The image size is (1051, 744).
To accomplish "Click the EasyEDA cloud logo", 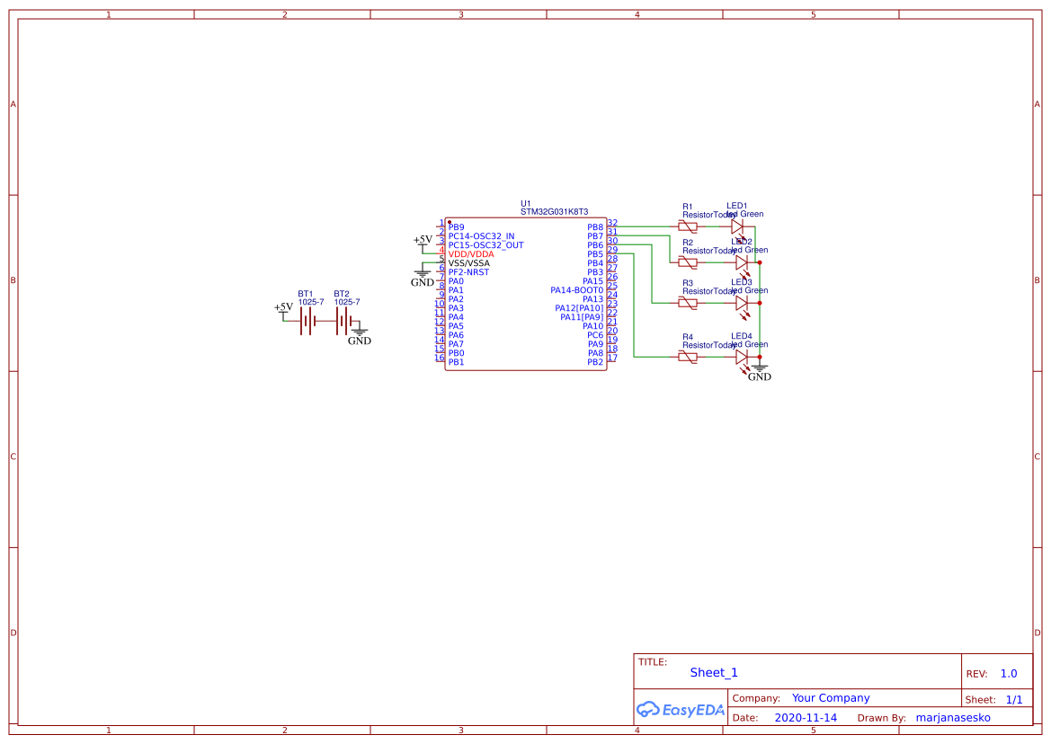I will point(679,709).
